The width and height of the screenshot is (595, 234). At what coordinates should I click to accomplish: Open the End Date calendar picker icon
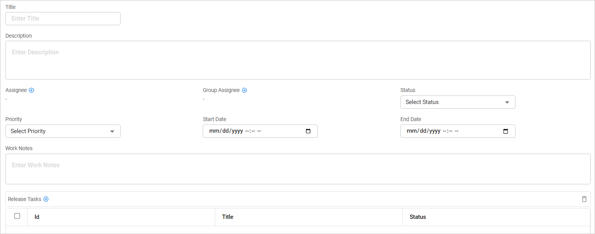click(505, 131)
